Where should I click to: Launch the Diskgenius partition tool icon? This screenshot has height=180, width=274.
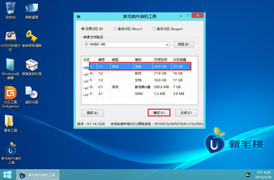click(x=11, y=94)
